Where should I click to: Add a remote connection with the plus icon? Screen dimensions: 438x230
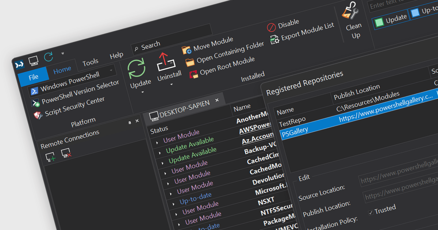pos(50,157)
